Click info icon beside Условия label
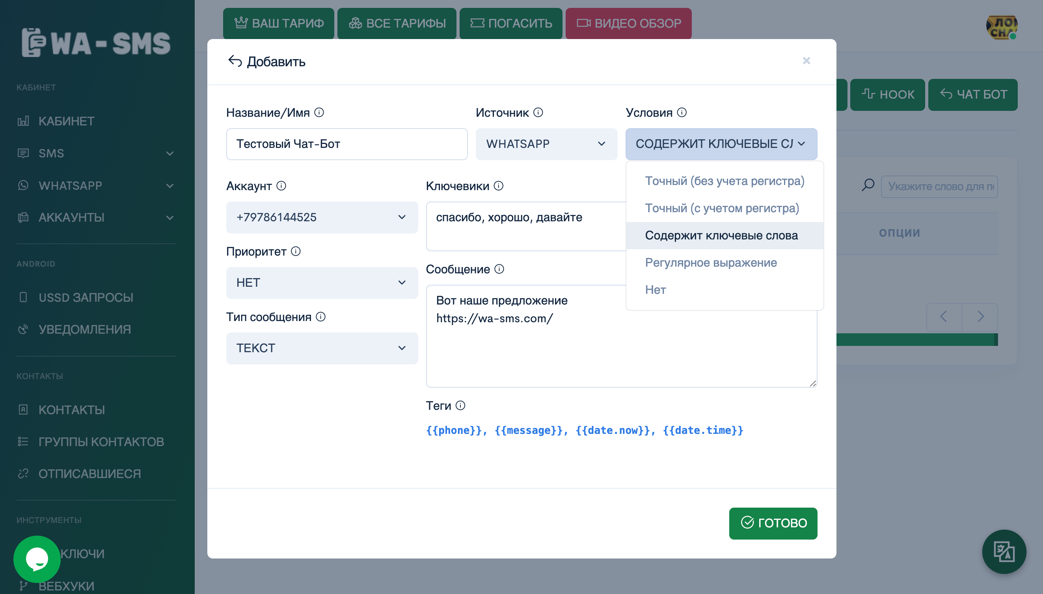 point(682,112)
